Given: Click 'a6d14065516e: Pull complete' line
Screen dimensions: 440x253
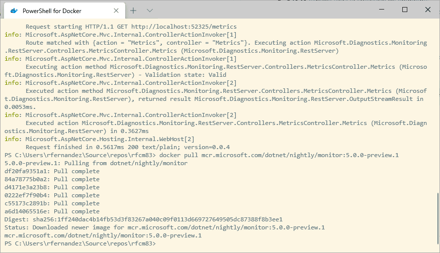Looking at the screenshot, I should point(52,211).
